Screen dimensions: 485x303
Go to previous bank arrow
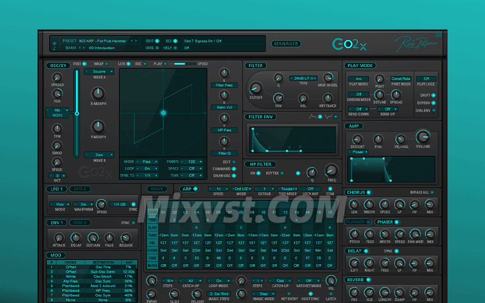[x=80, y=48]
